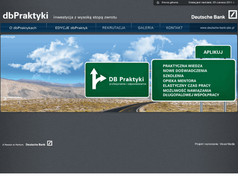The image size is (238, 178).
Task: Open the Strona główna link
Action: coord(170,2)
